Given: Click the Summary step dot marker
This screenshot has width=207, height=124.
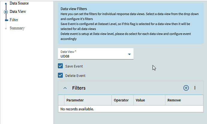Looking at the screenshot, I should click(6, 28).
